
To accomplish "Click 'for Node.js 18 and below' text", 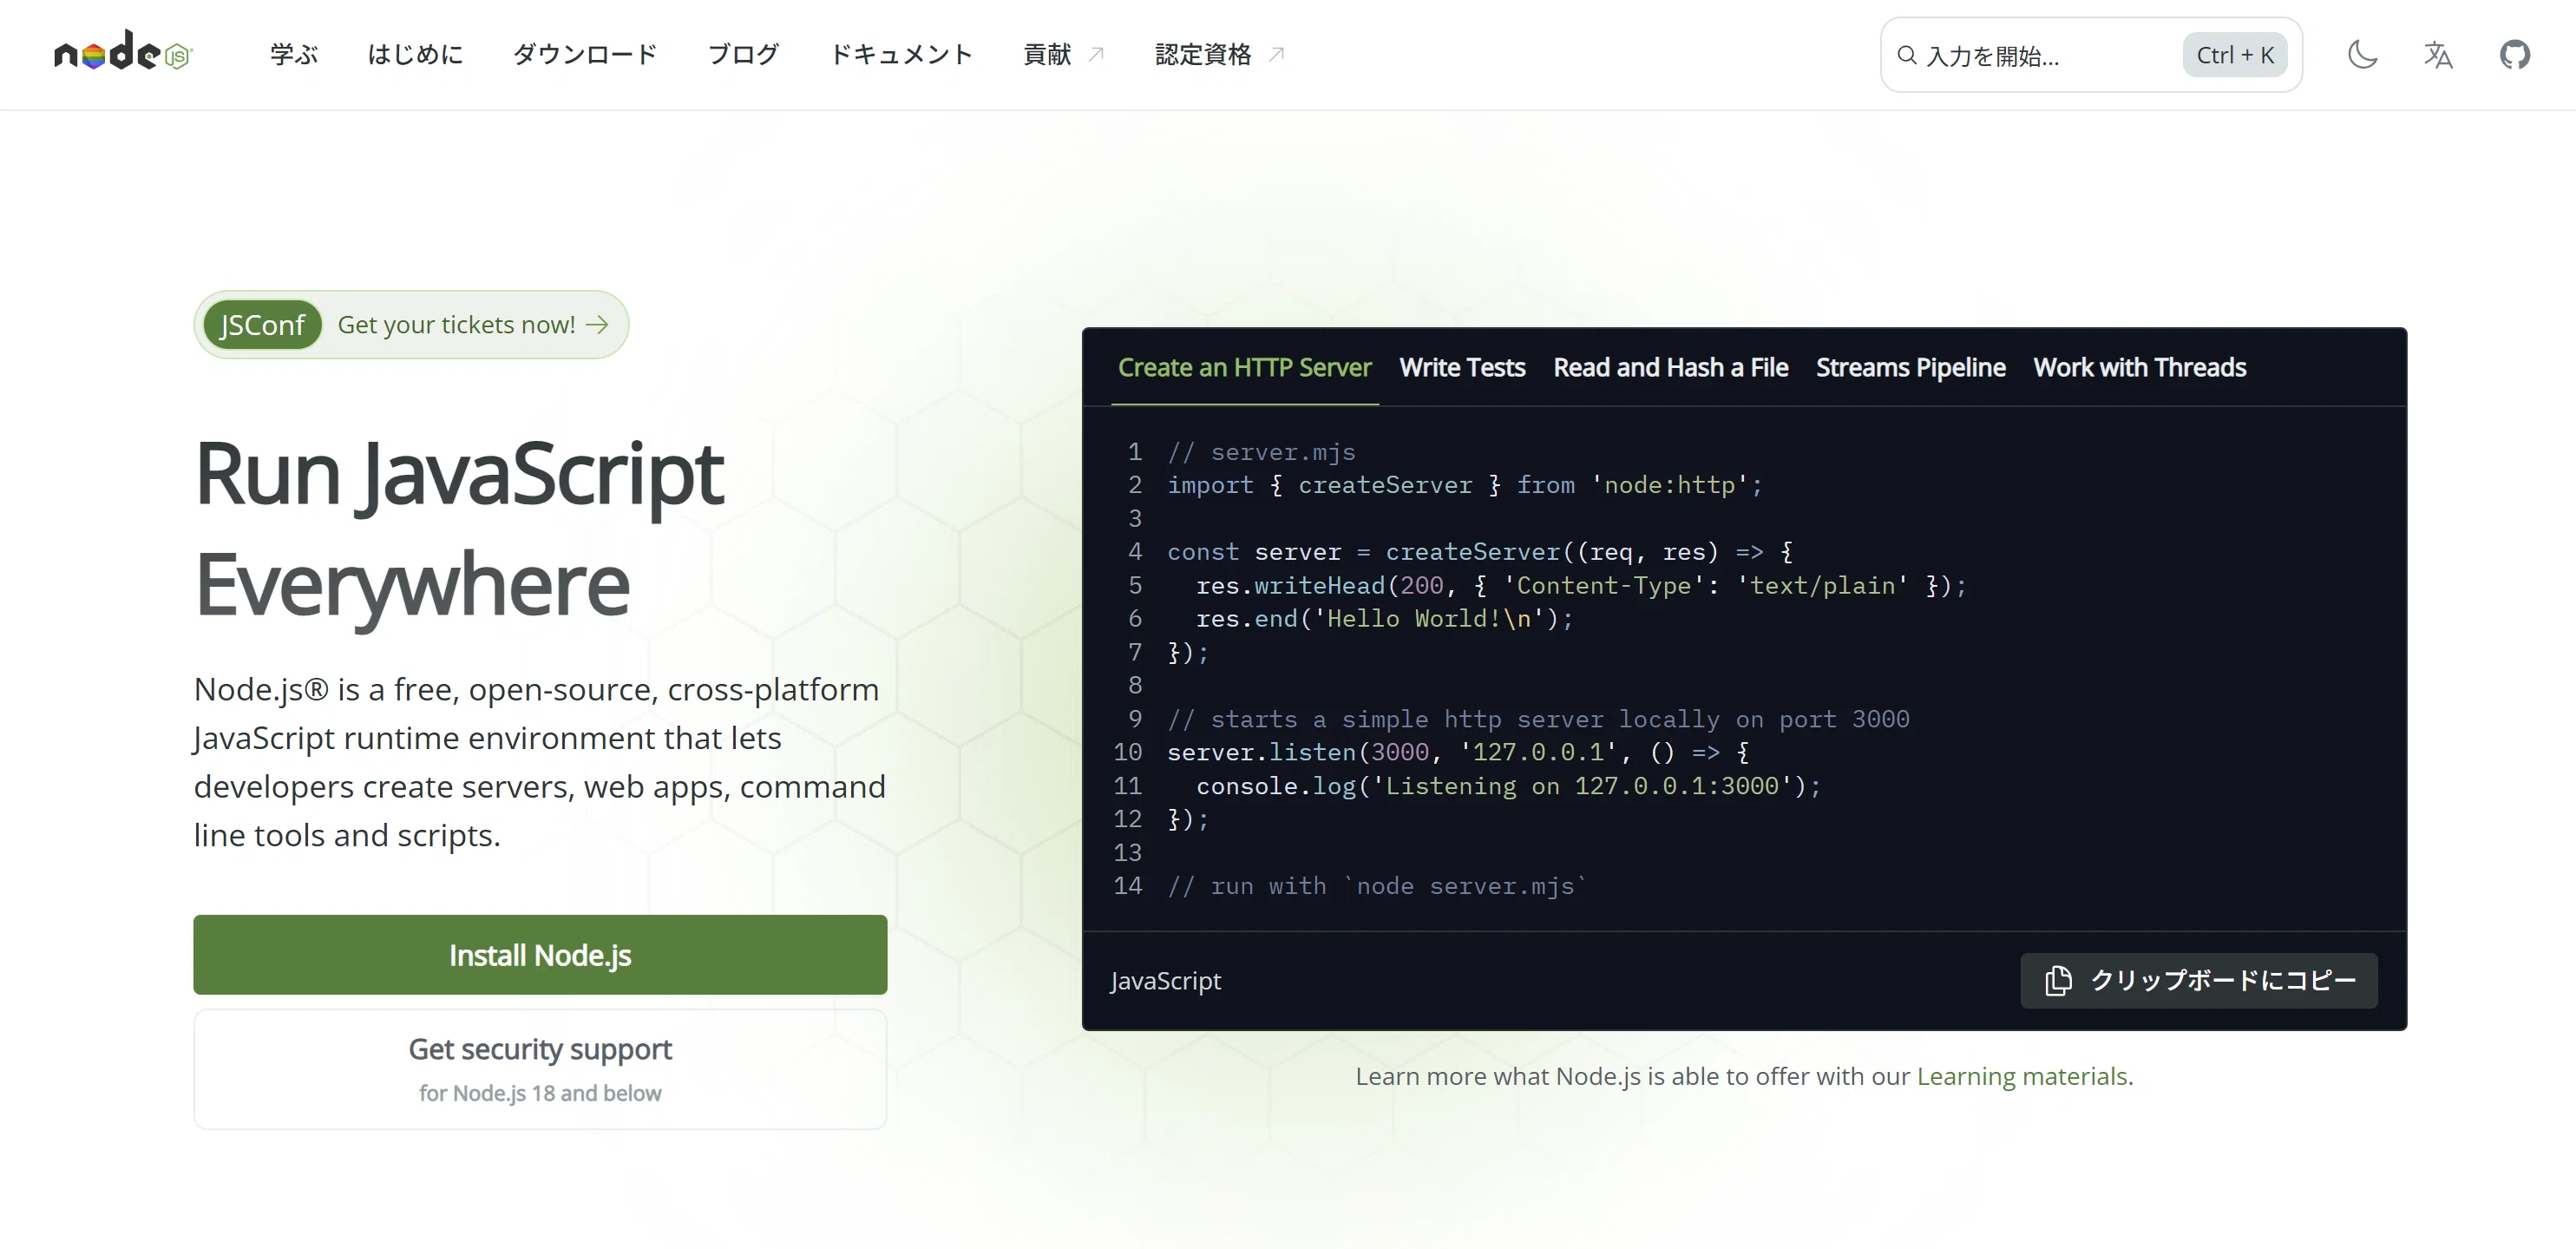I will pyautogui.click(x=540, y=1093).
